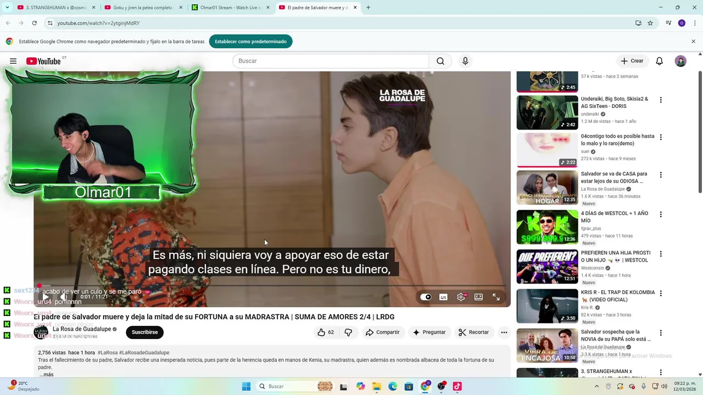This screenshot has width=703, height=395.
Task: Play the video from the player controls
Action: 46,297
